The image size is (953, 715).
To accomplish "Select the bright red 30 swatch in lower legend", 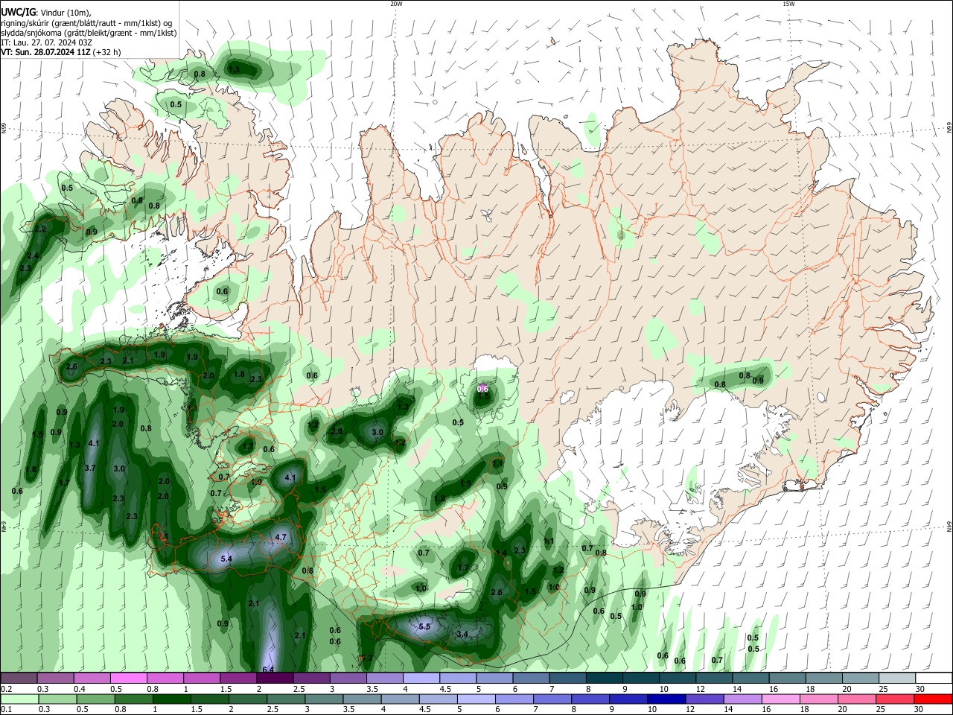I will coord(931,699).
